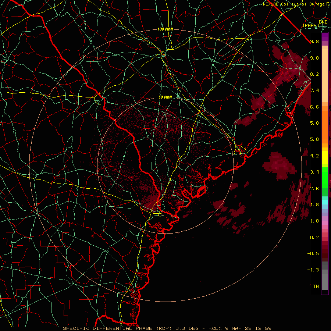Screen dimensions: 331x331
Task: Pick the tan band in the color bar
Action: (x=325, y=75)
